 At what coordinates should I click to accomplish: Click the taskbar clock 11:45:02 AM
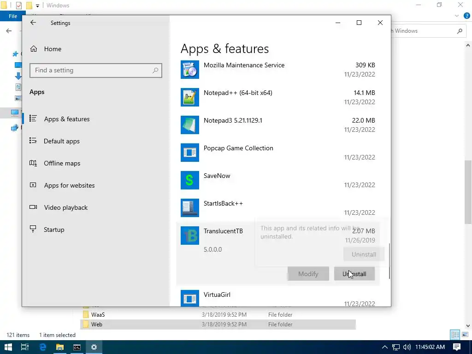point(430,347)
